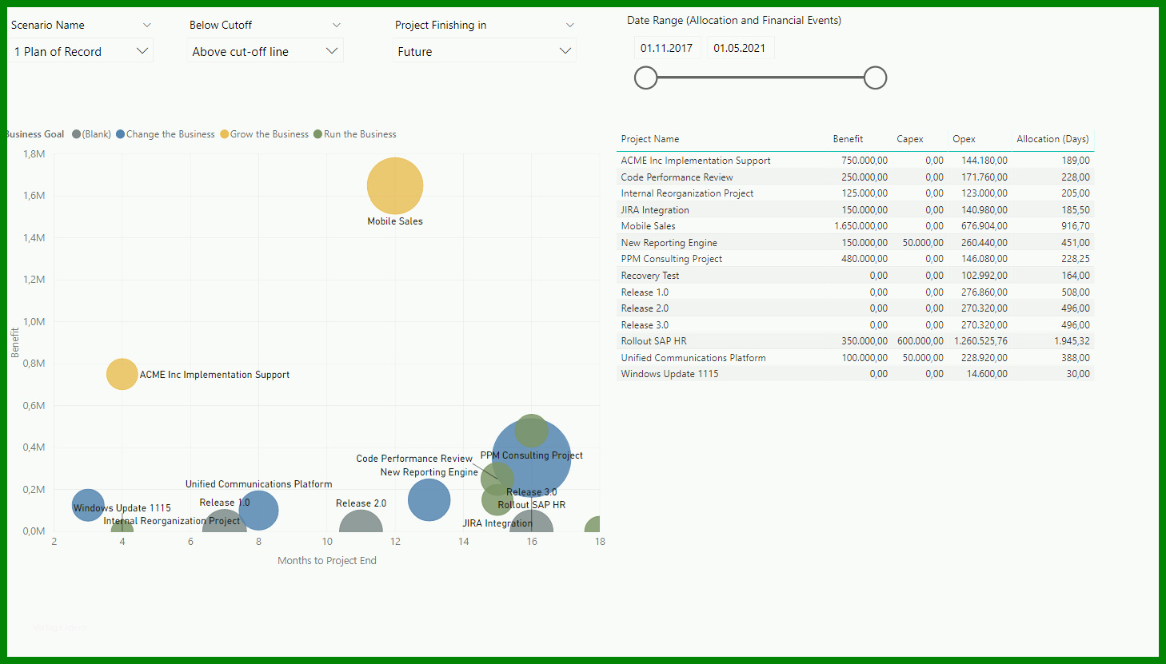Click benefit value 480.000,00

coord(865,259)
